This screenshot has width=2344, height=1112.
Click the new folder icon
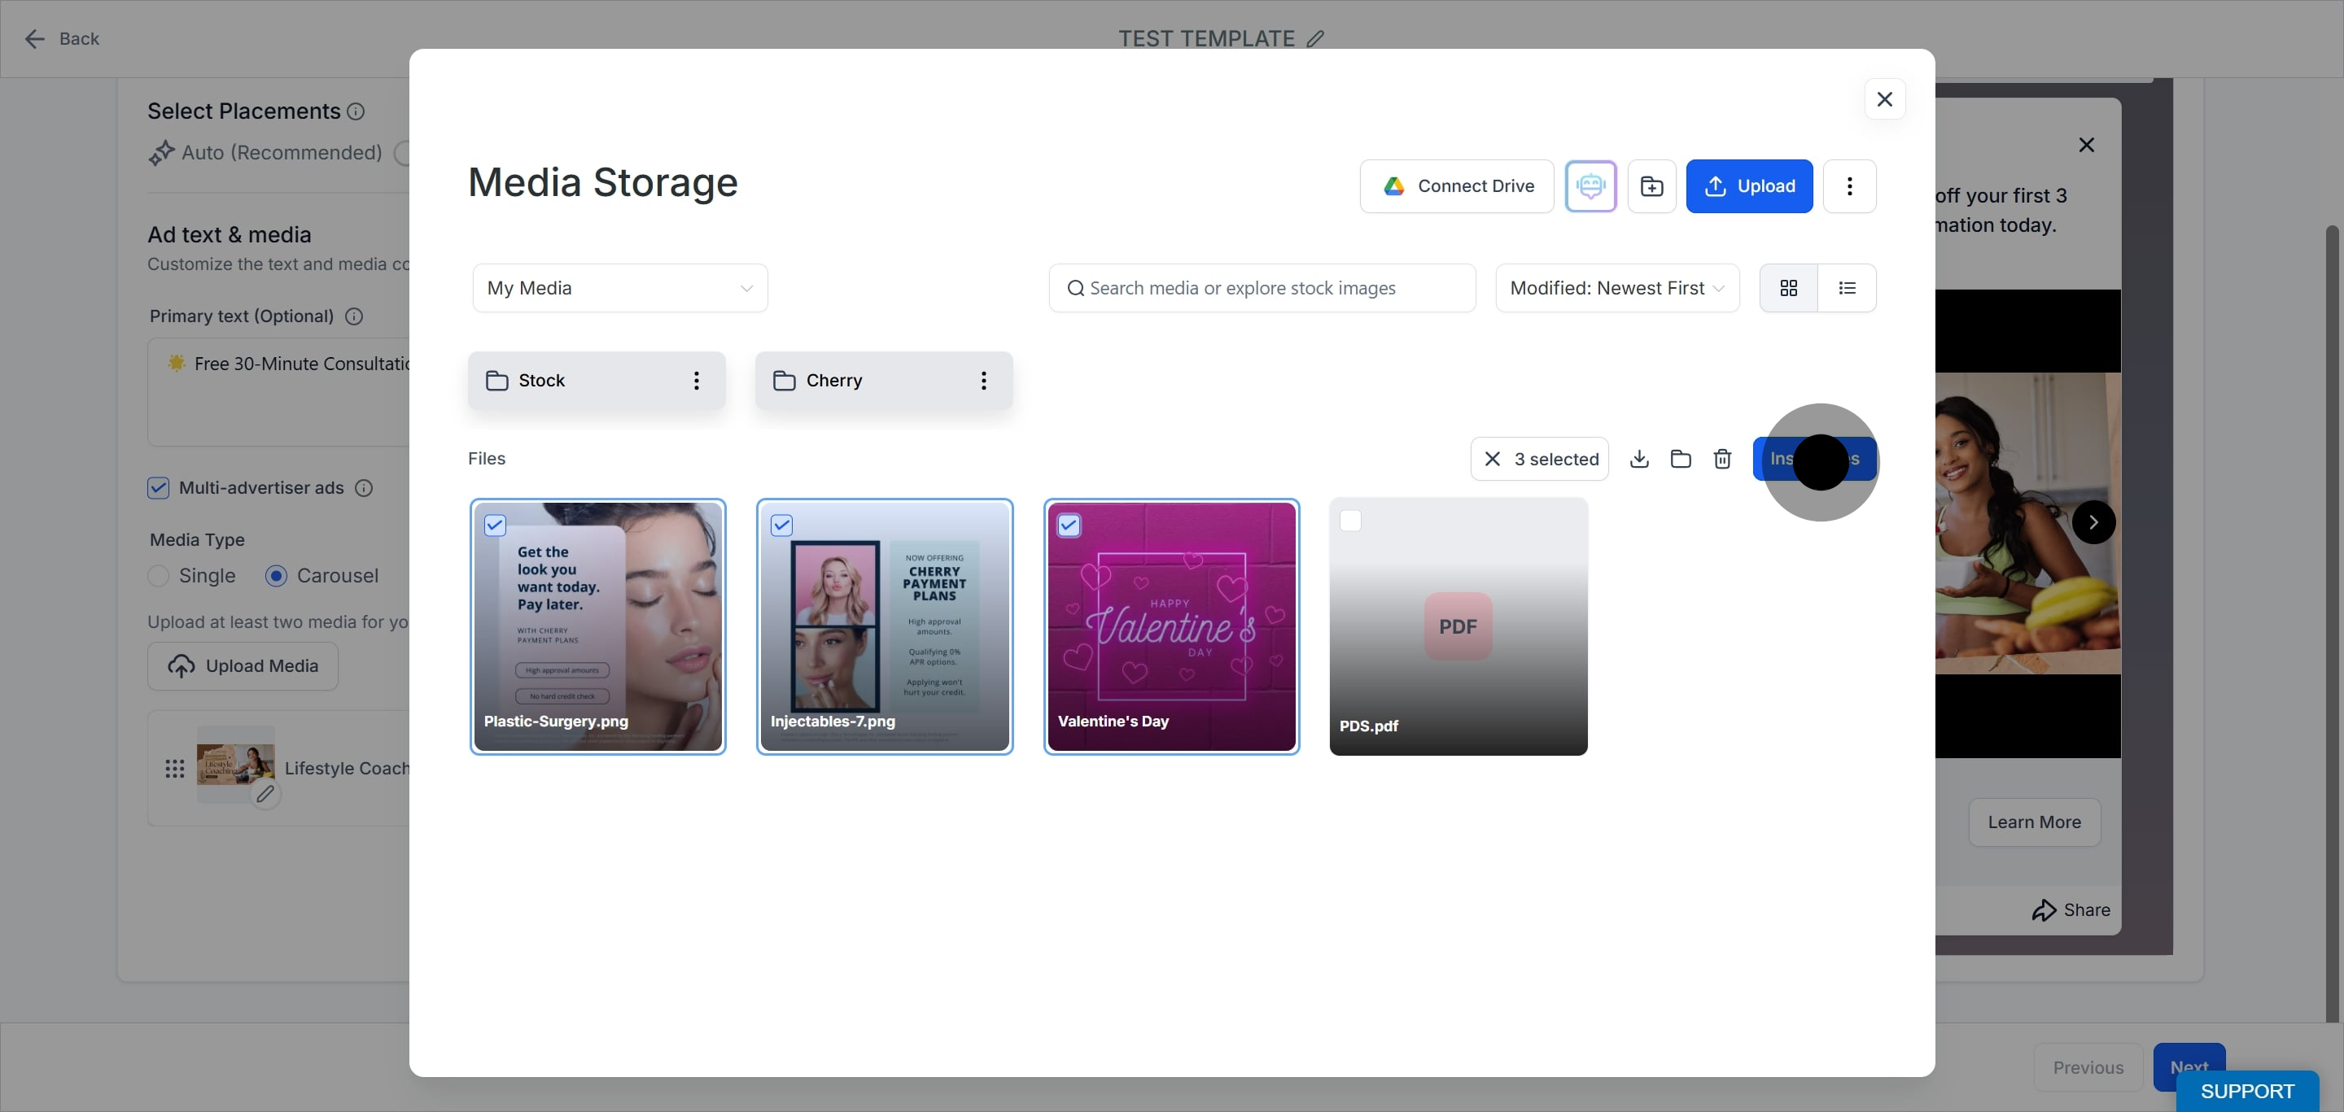(x=1651, y=186)
